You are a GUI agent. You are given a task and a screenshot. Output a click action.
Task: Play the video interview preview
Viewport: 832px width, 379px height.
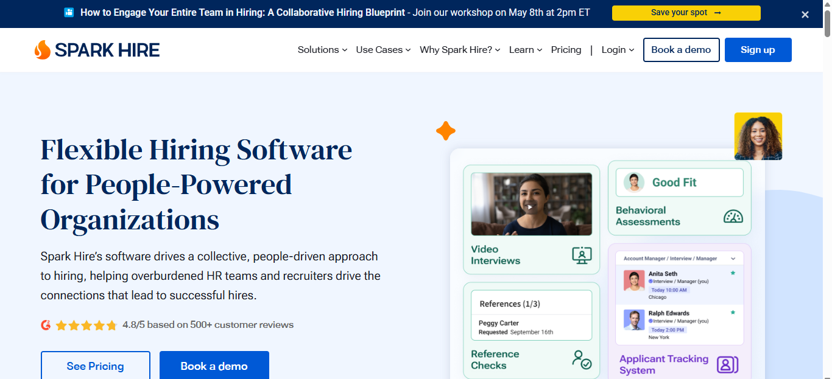[x=531, y=206]
